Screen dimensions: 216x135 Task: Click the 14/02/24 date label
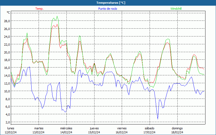(66, 132)
